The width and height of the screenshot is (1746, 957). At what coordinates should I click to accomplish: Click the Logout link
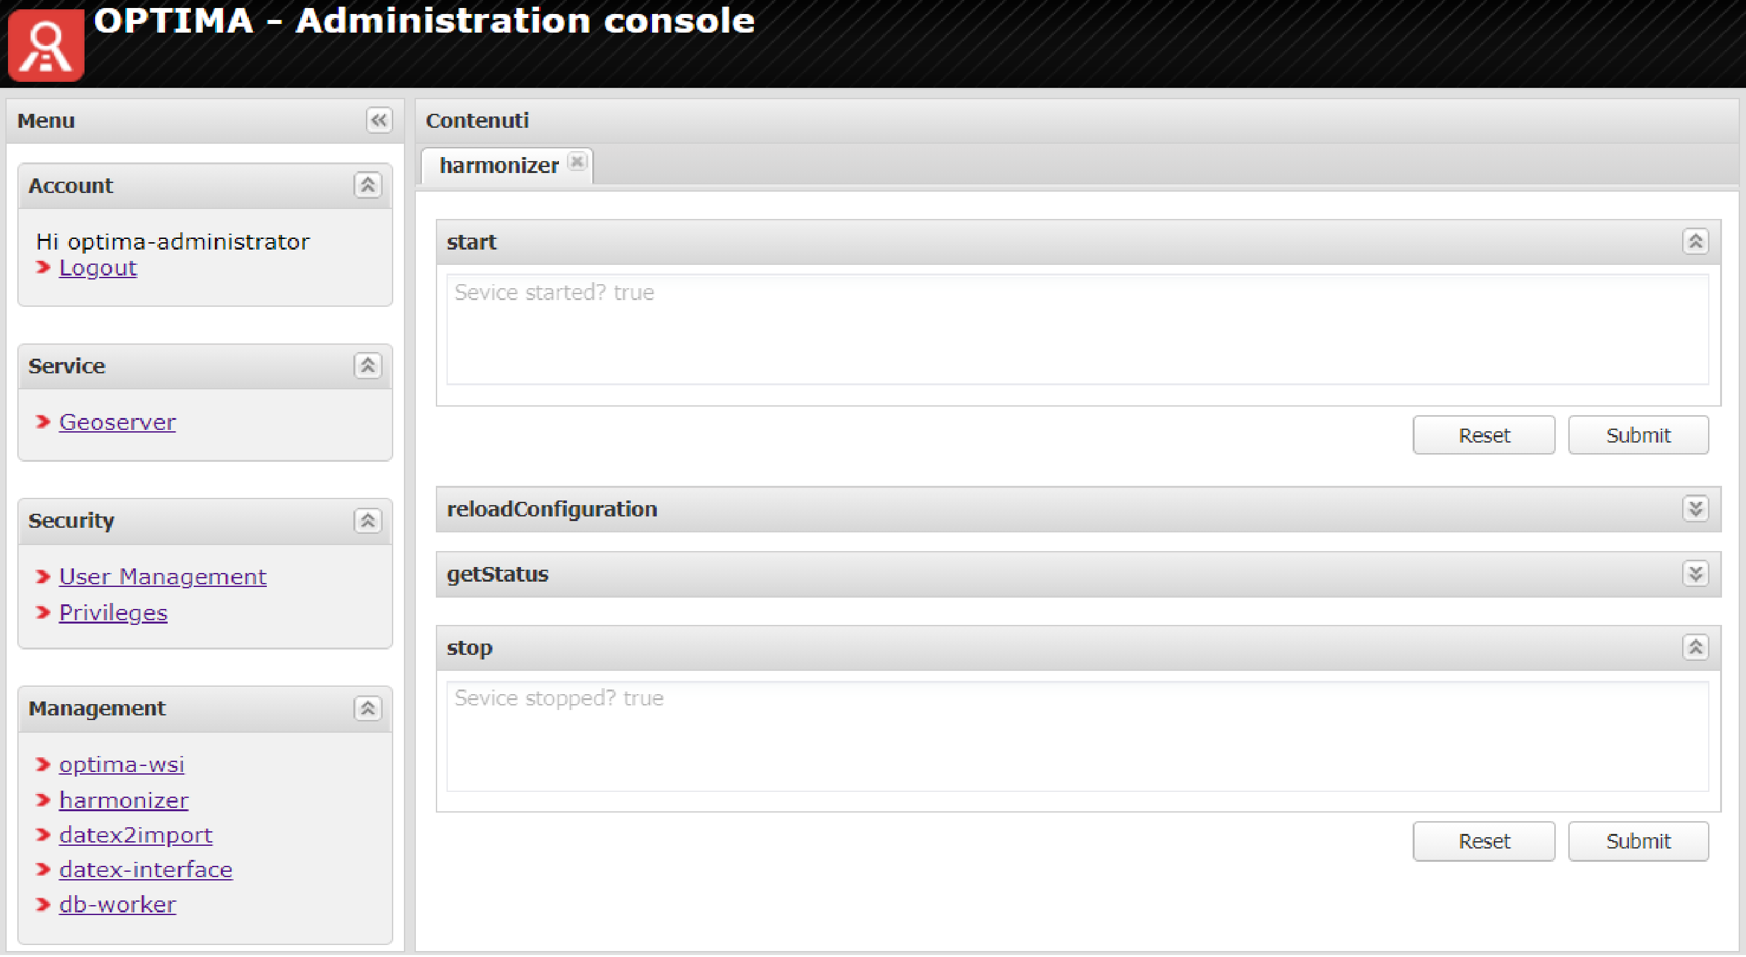(x=98, y=268)
